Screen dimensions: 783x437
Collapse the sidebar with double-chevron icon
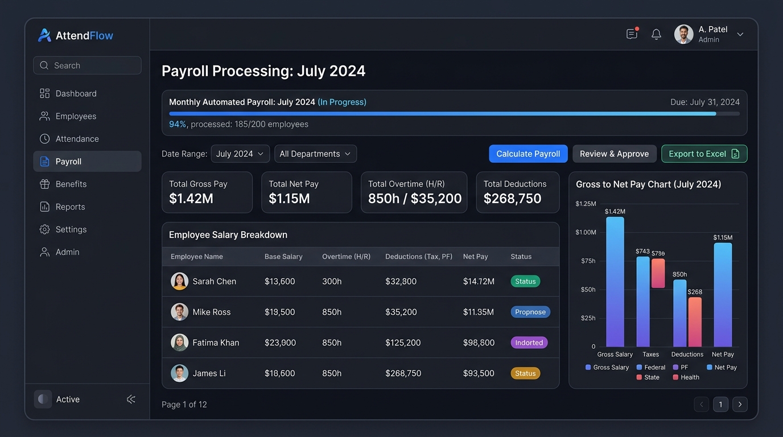tap(131, 399)
